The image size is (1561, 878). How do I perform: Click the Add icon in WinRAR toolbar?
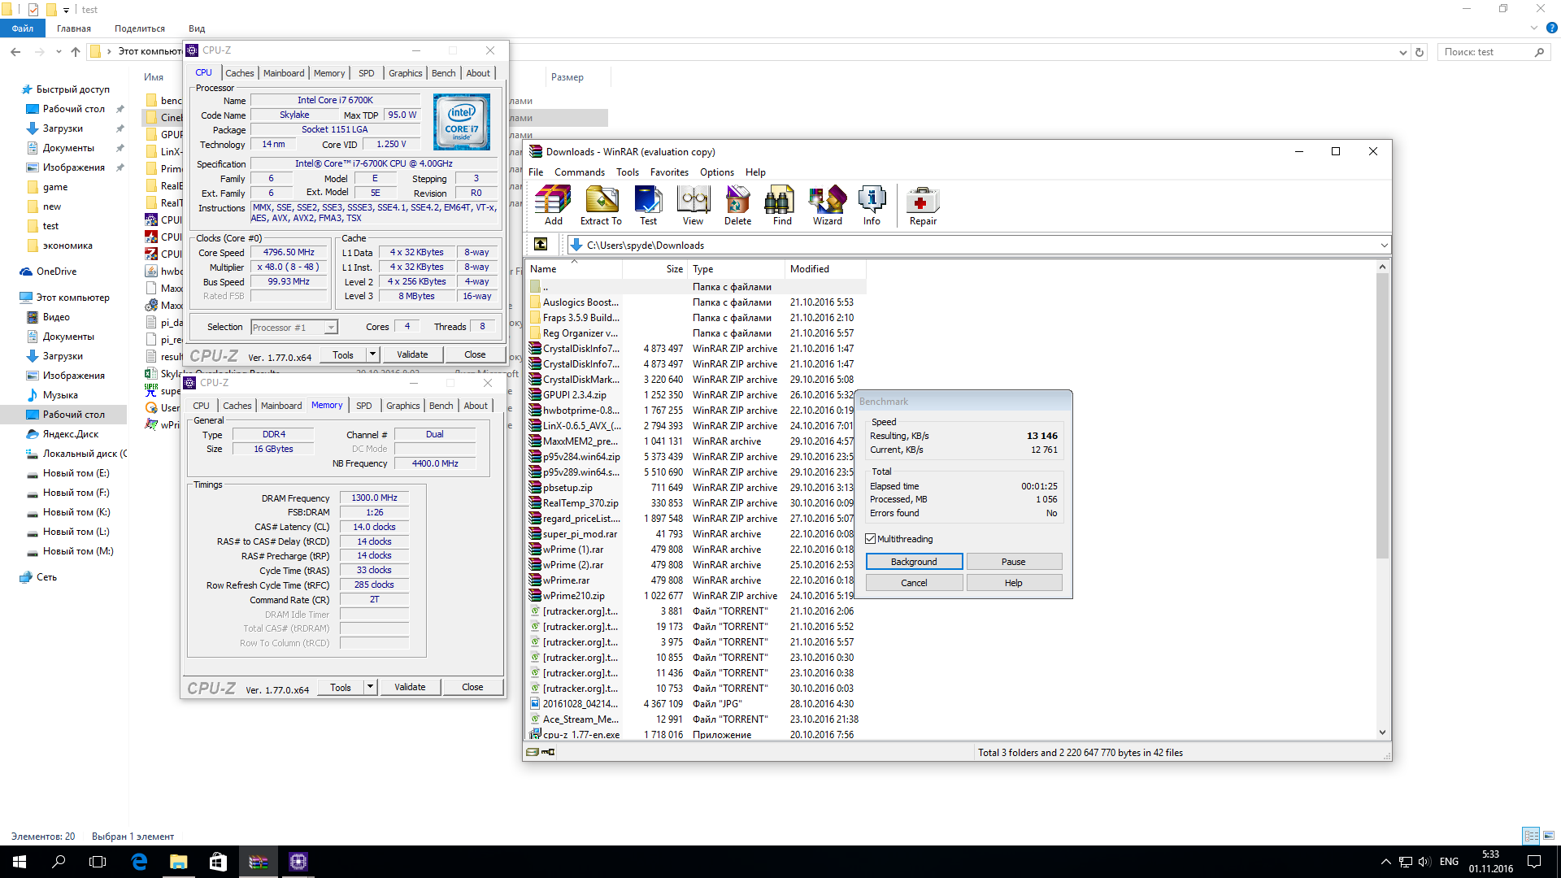(x=553, y=205)
